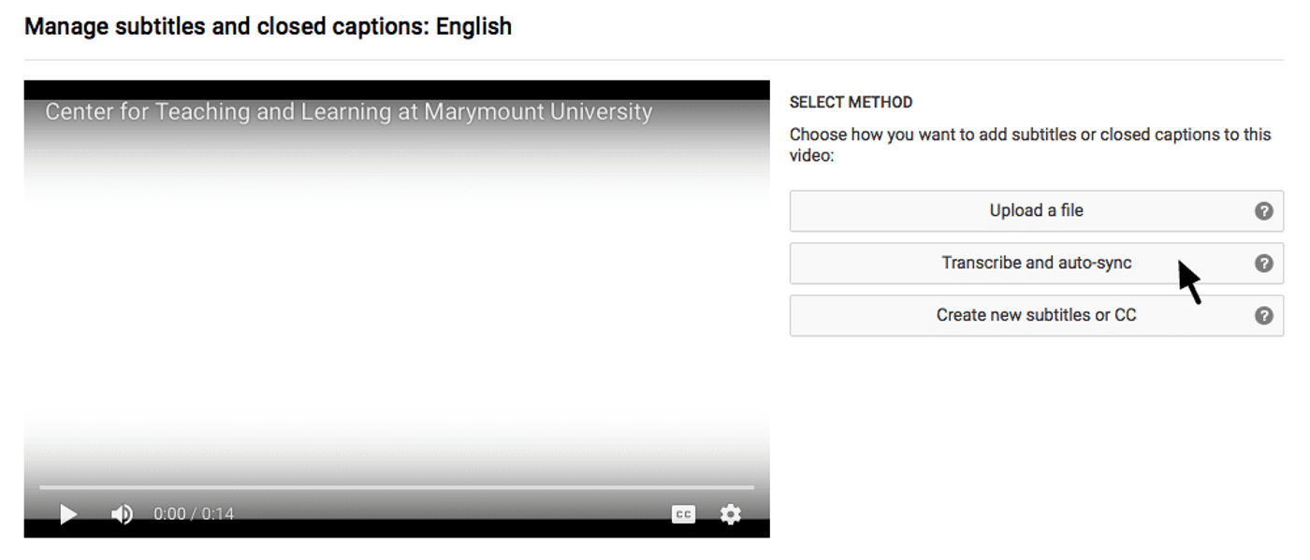Click the black bar atop the video player
The image size is (1310, 560).
396,89
